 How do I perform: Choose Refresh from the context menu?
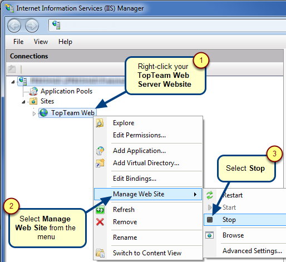pyautogui.click(x=148, y=210)
